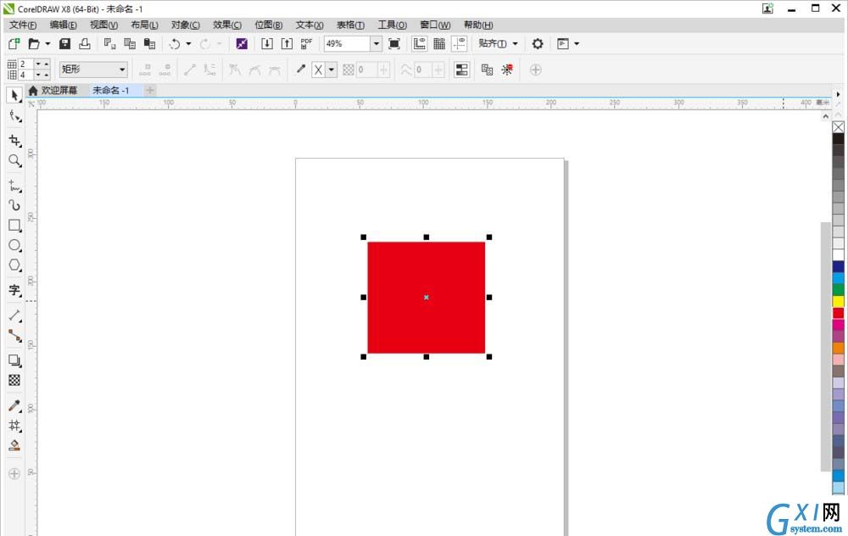This screenshot has height=536, width=848.
Task: Click the Open folder icon
Action: pos(34,44)
